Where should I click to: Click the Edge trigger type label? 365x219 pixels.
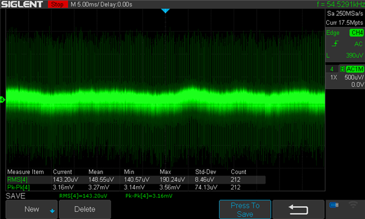coord(333,32)
